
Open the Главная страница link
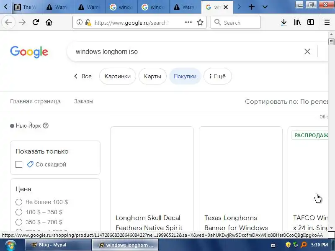[x=35, y=101]
